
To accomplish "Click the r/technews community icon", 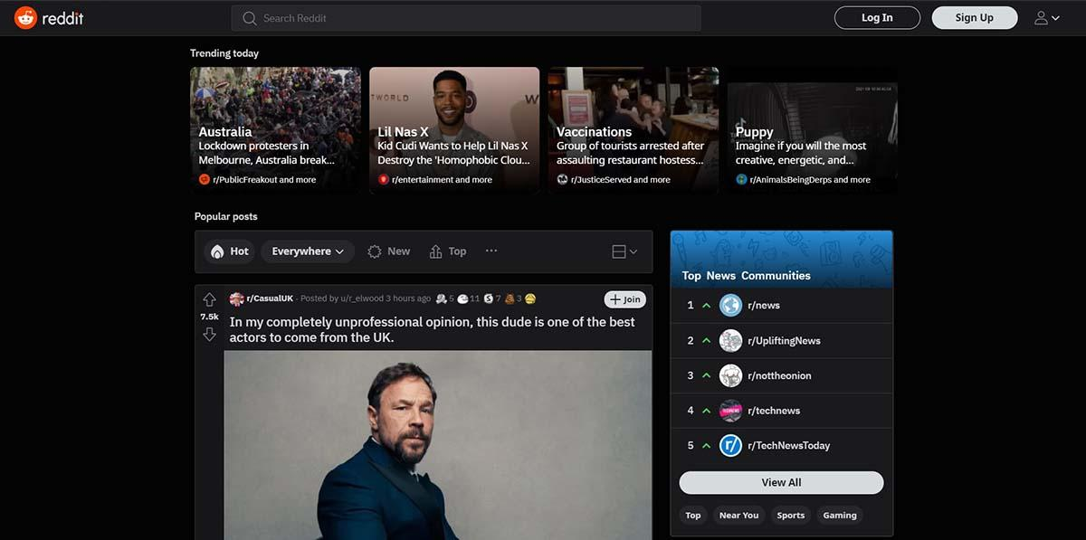I will click(730, 411).
